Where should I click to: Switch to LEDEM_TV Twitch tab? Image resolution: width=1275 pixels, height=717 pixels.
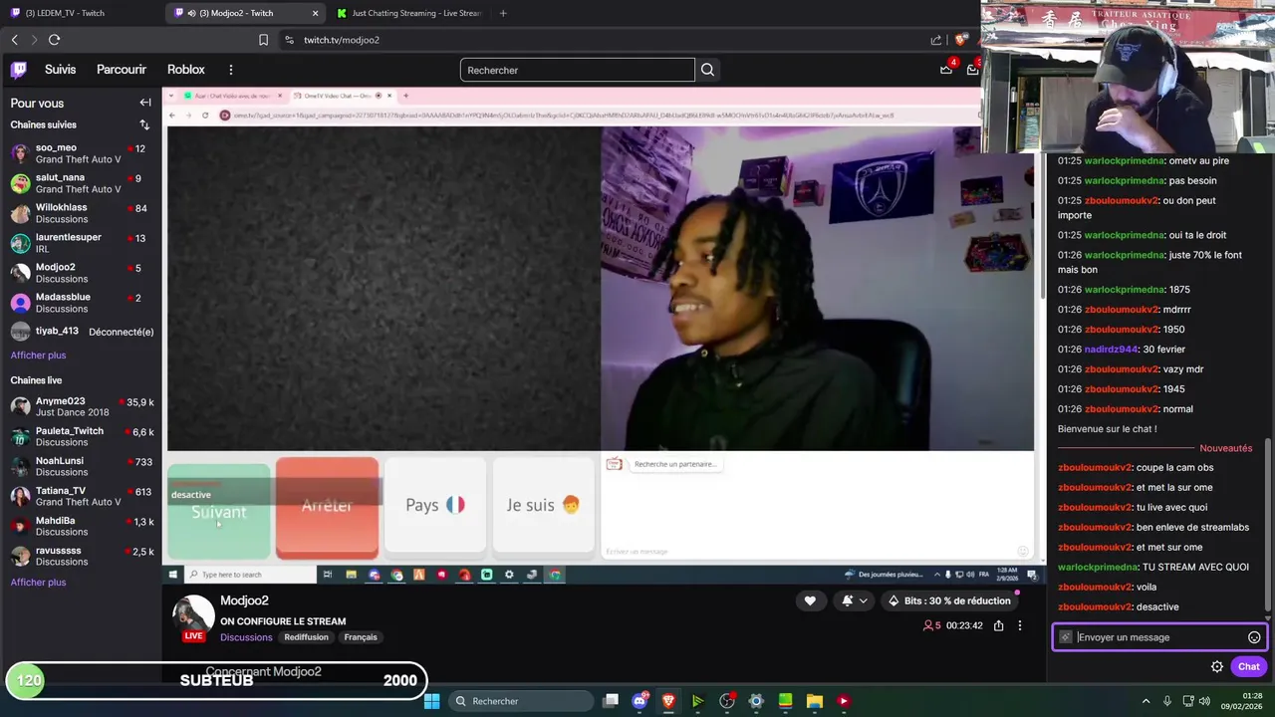(80, 13)
